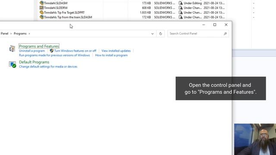Click the shield icon beside Windows features
The height and width of the screenshot is (155, 276).
52,51
